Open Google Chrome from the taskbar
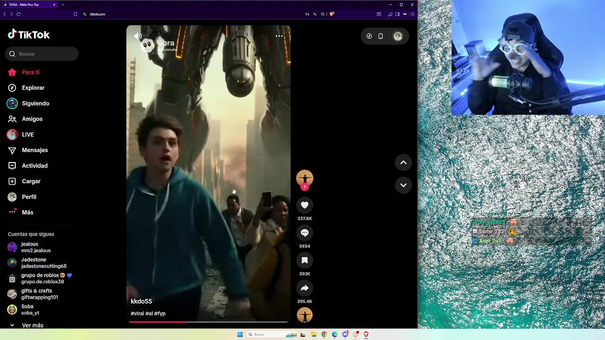 (324, 334)
